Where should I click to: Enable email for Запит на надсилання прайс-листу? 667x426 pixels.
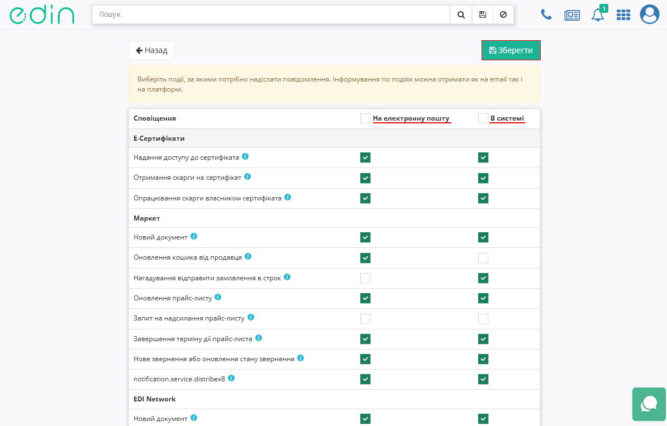[365, 319]
